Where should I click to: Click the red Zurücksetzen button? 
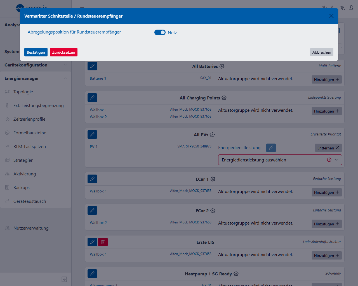(63, 52)
